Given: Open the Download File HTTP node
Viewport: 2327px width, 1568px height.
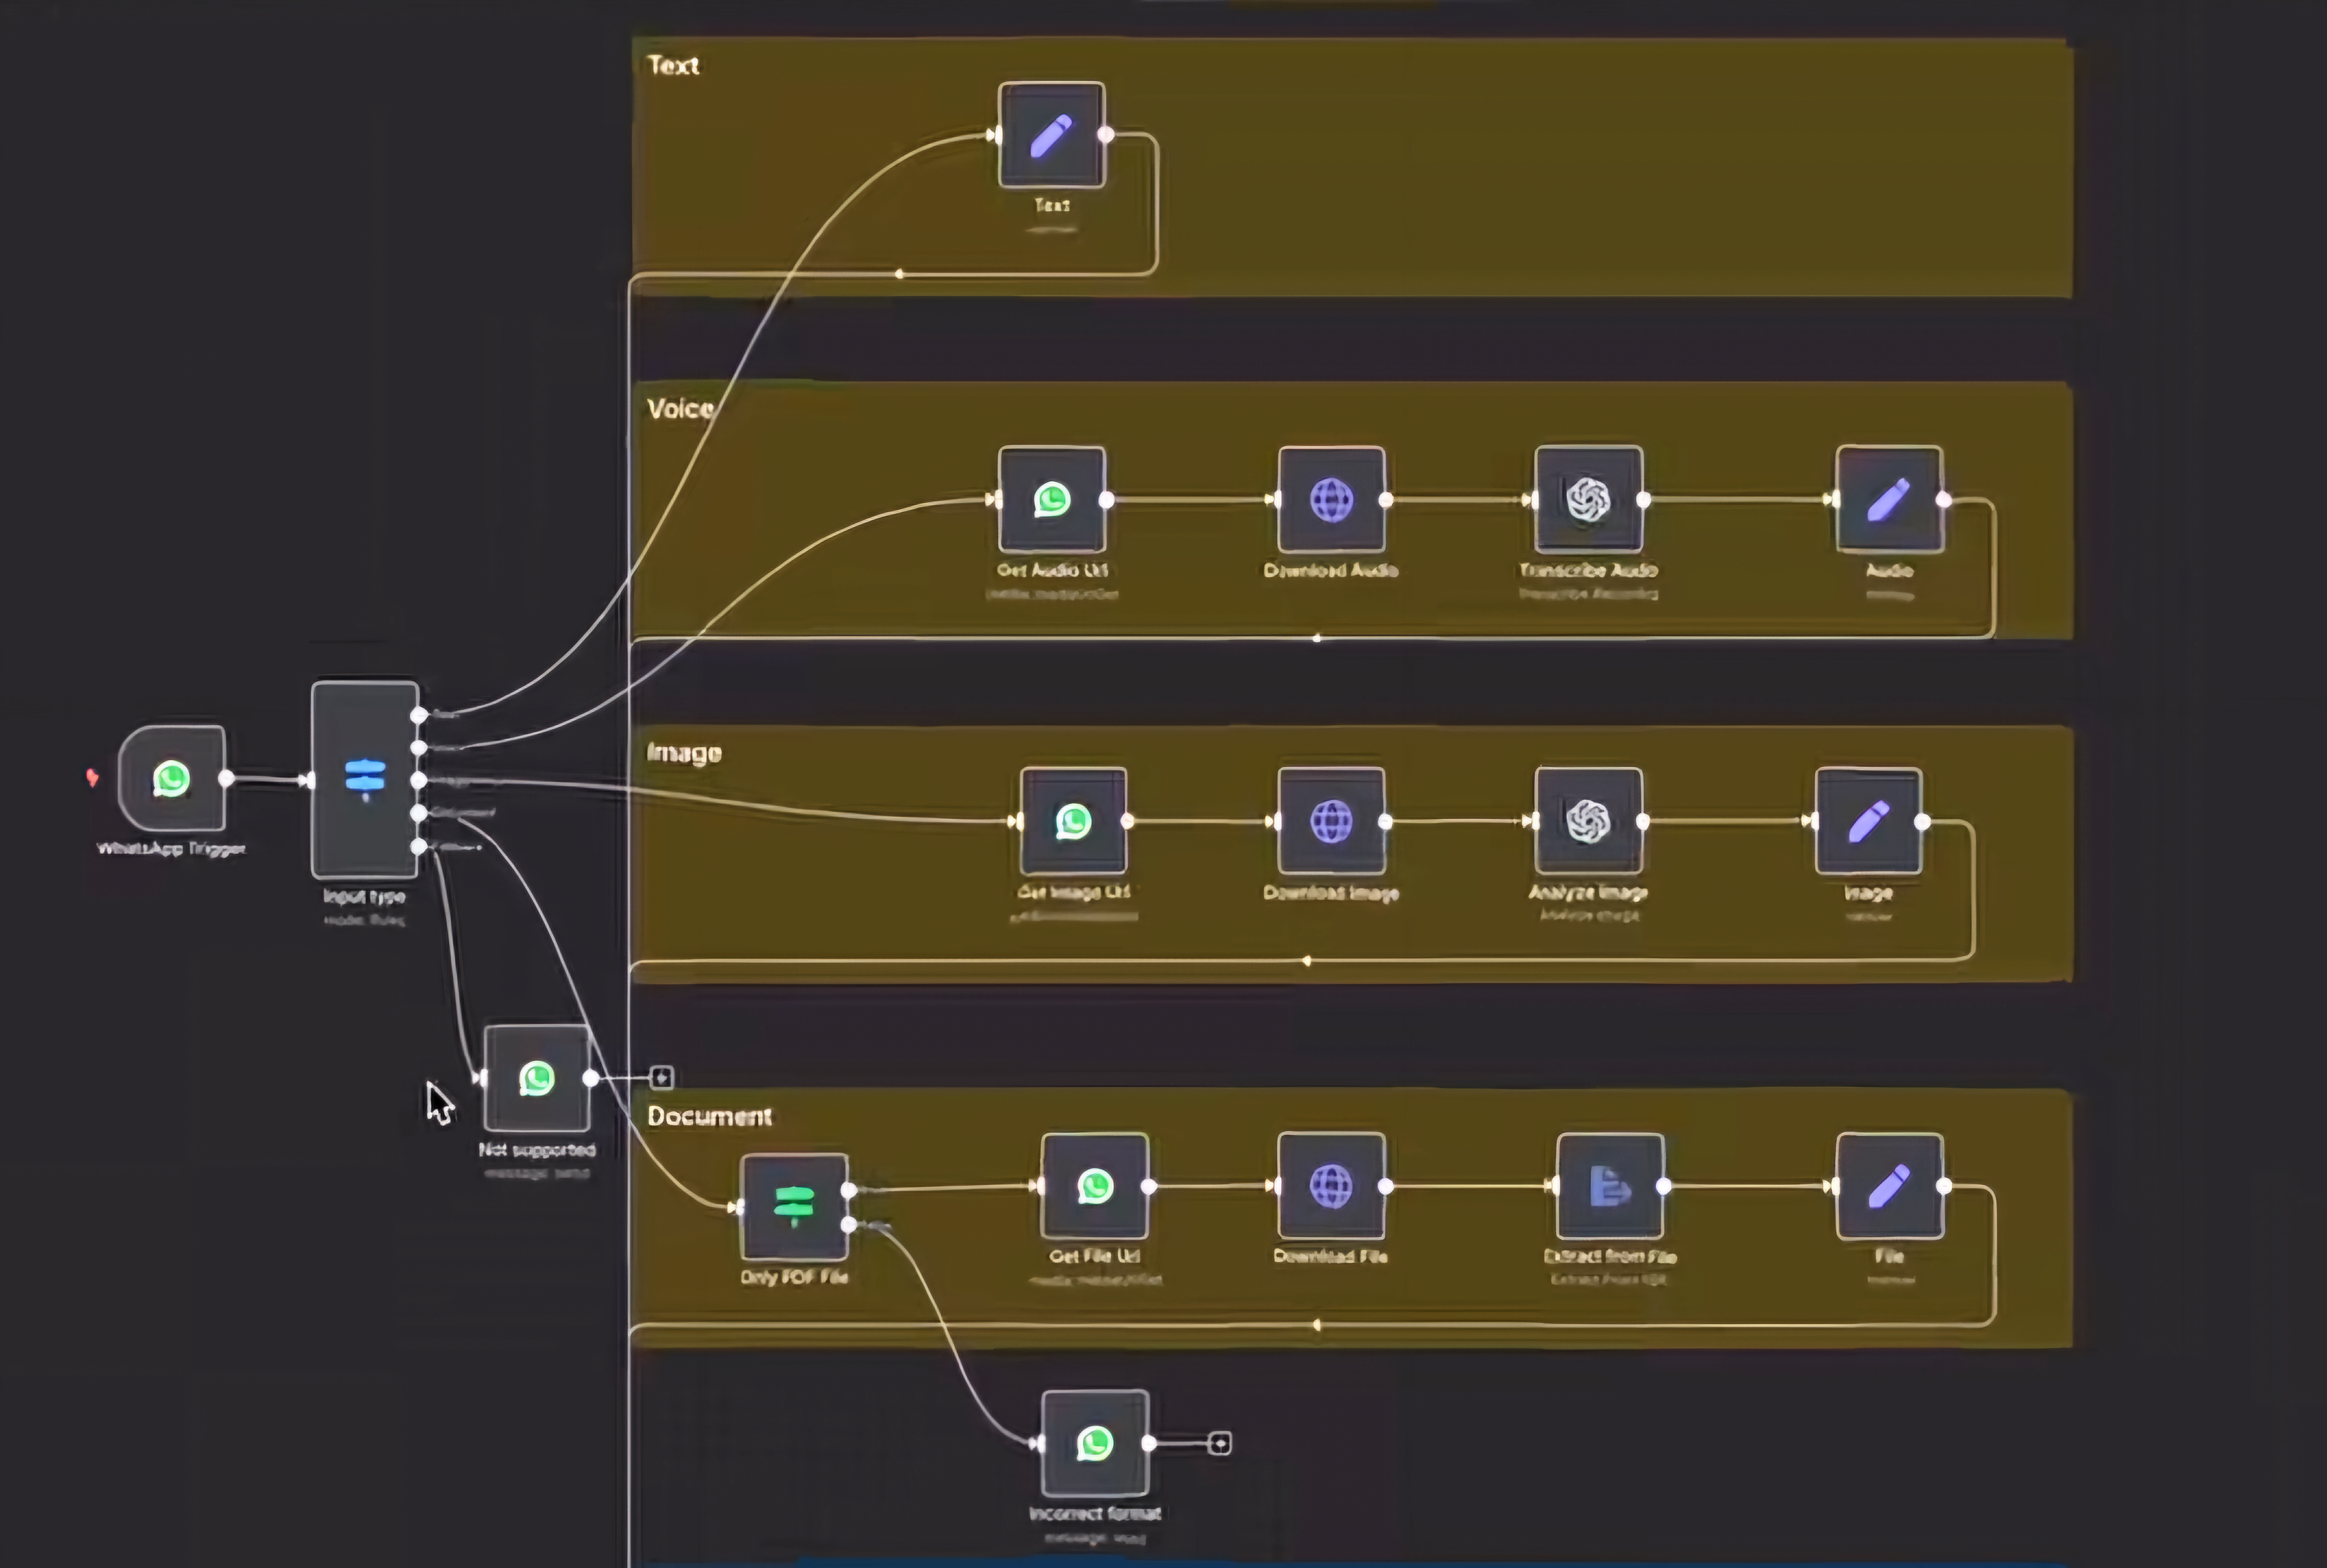Looking at the screenshot, I should pyautogui.click(x=1332, y=1186).
